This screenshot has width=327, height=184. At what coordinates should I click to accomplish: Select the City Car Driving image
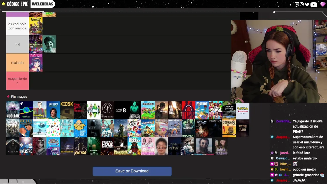point(229,110)
